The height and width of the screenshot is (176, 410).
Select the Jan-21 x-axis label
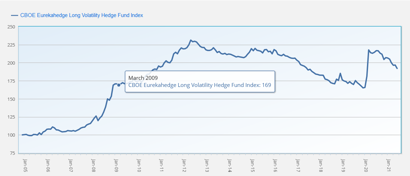point(388,165)
